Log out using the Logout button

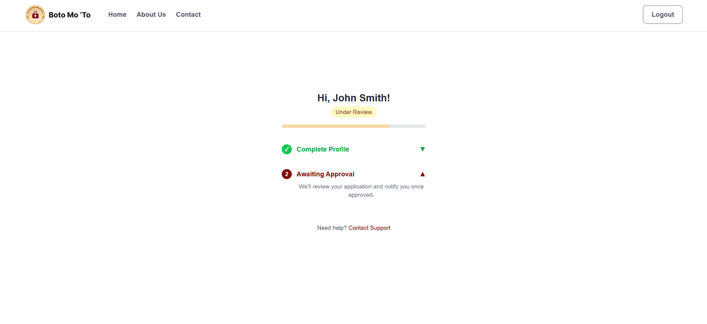[x=662, y=15]
